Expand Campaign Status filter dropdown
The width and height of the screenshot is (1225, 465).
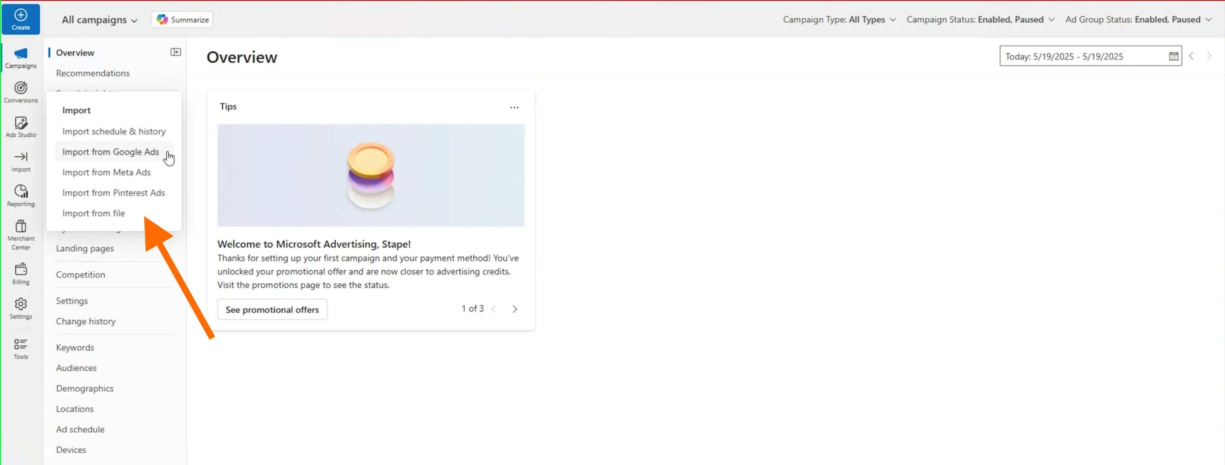click(980, 20)
